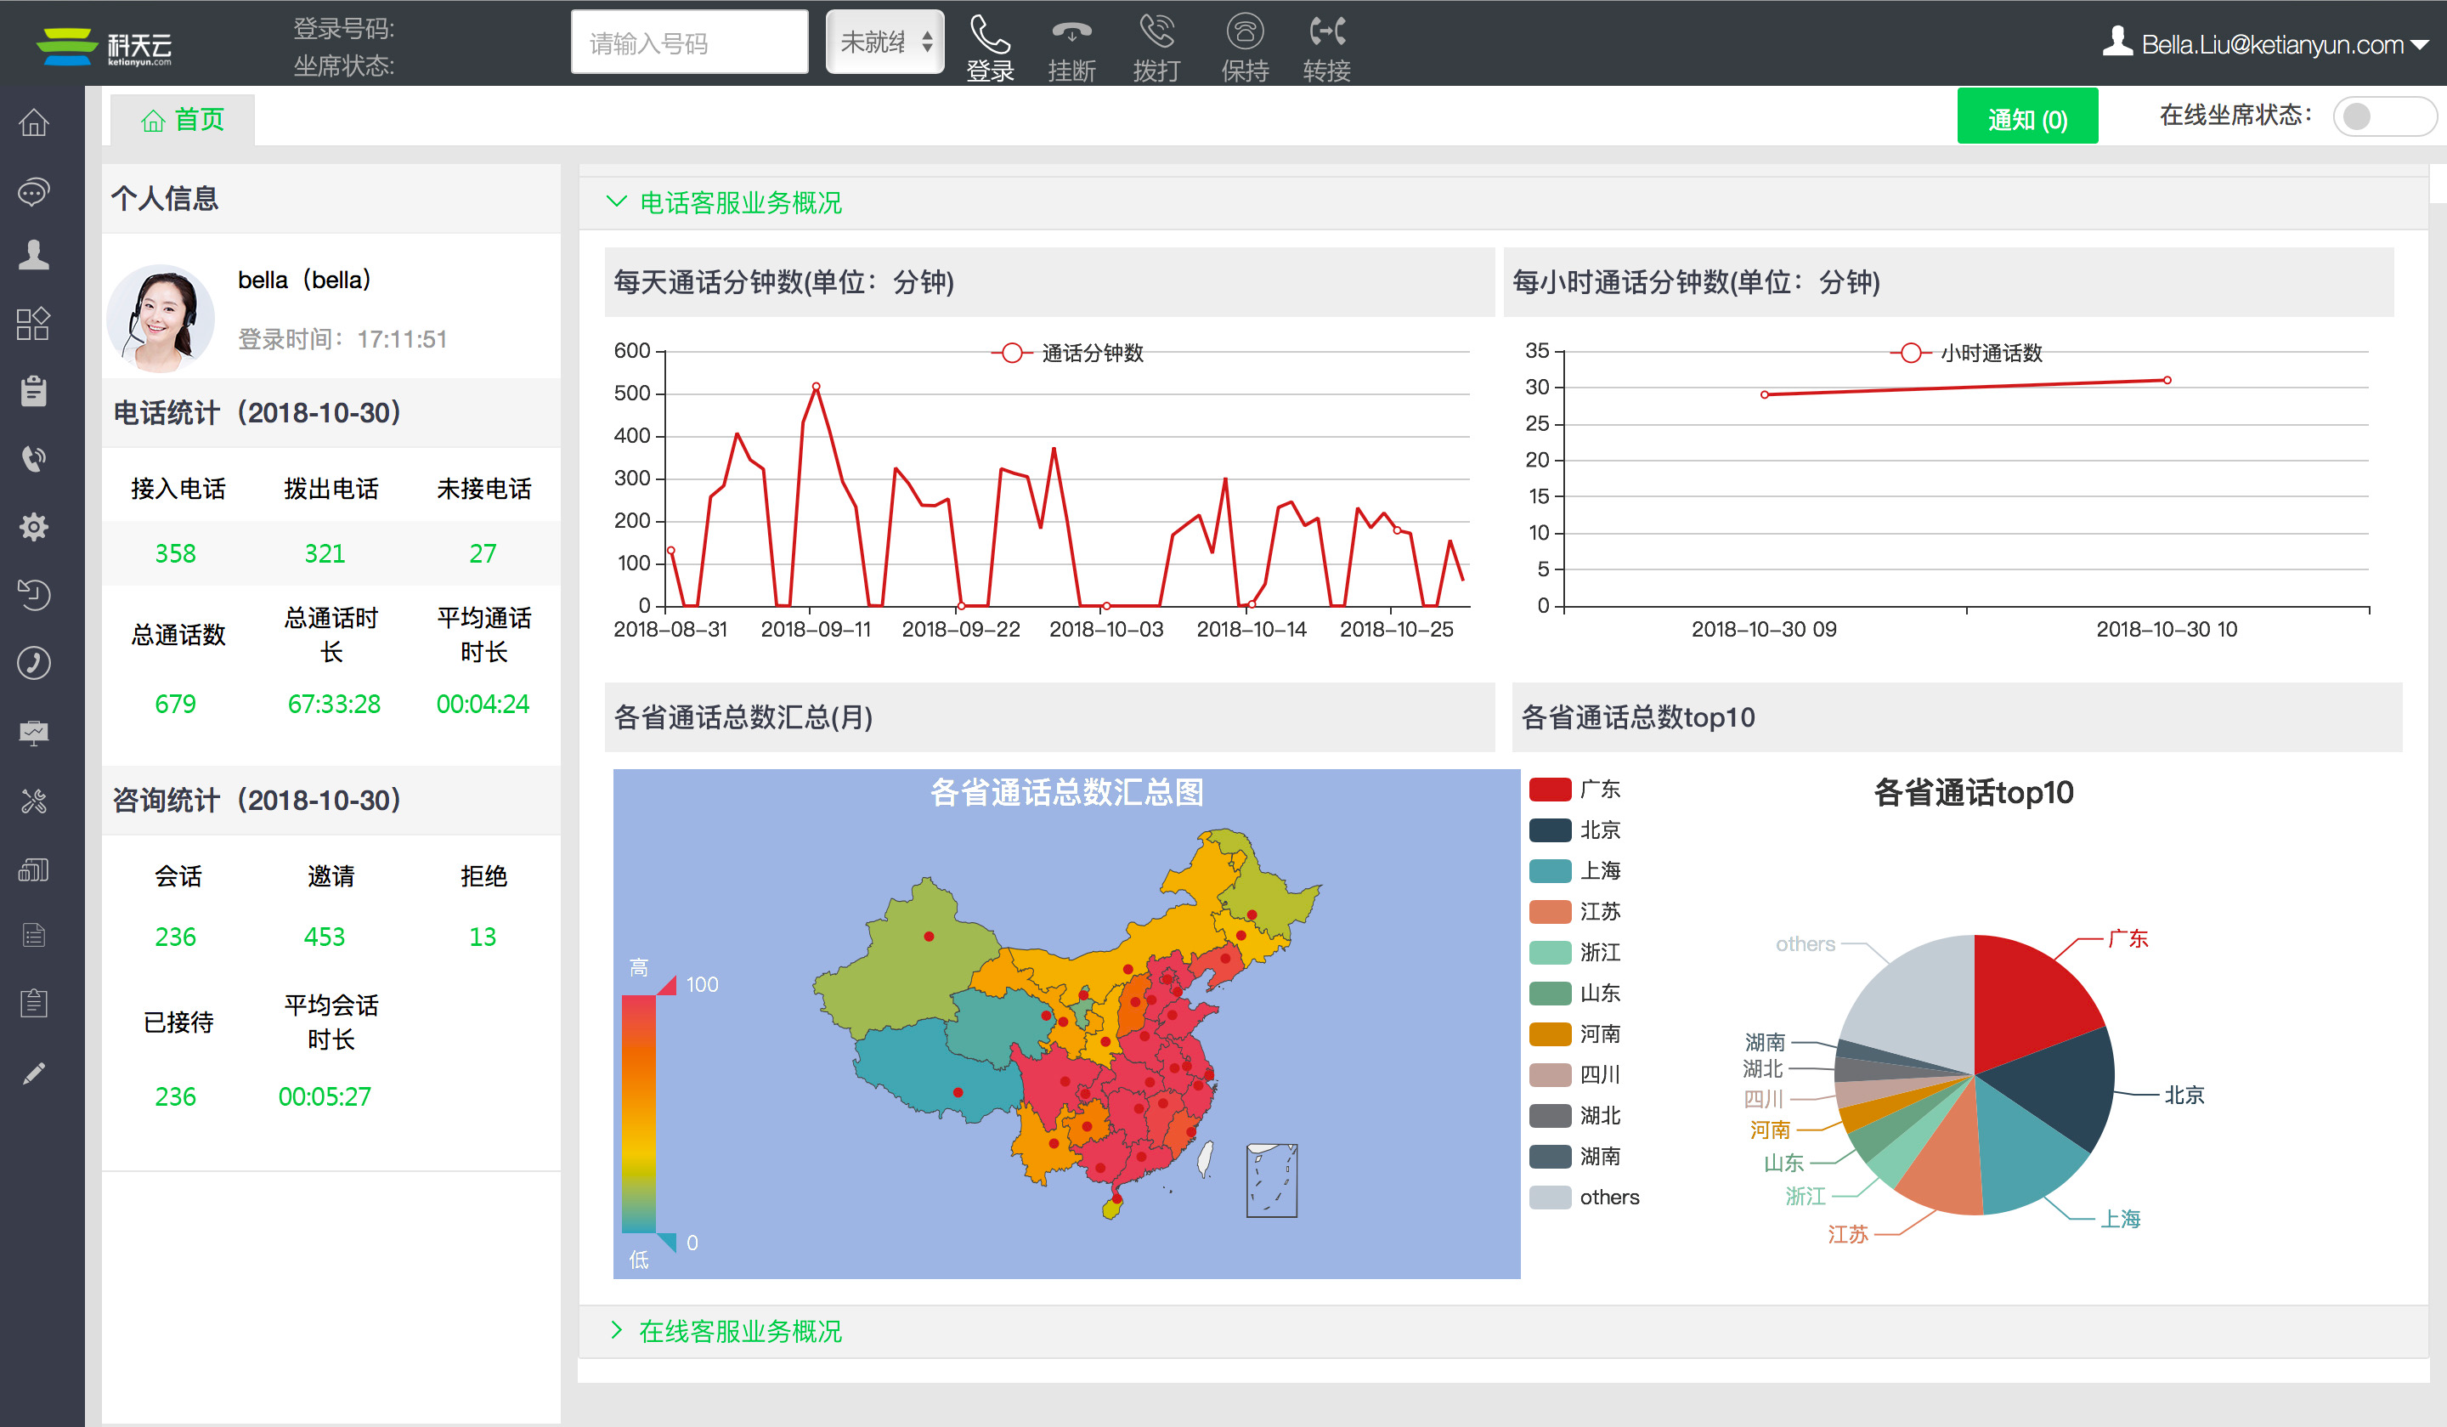The width and height of the screenshot is (2447, 1427).
Task: Click the 北京 slice label in pie chart
Action: [x=2183, y=1095]
